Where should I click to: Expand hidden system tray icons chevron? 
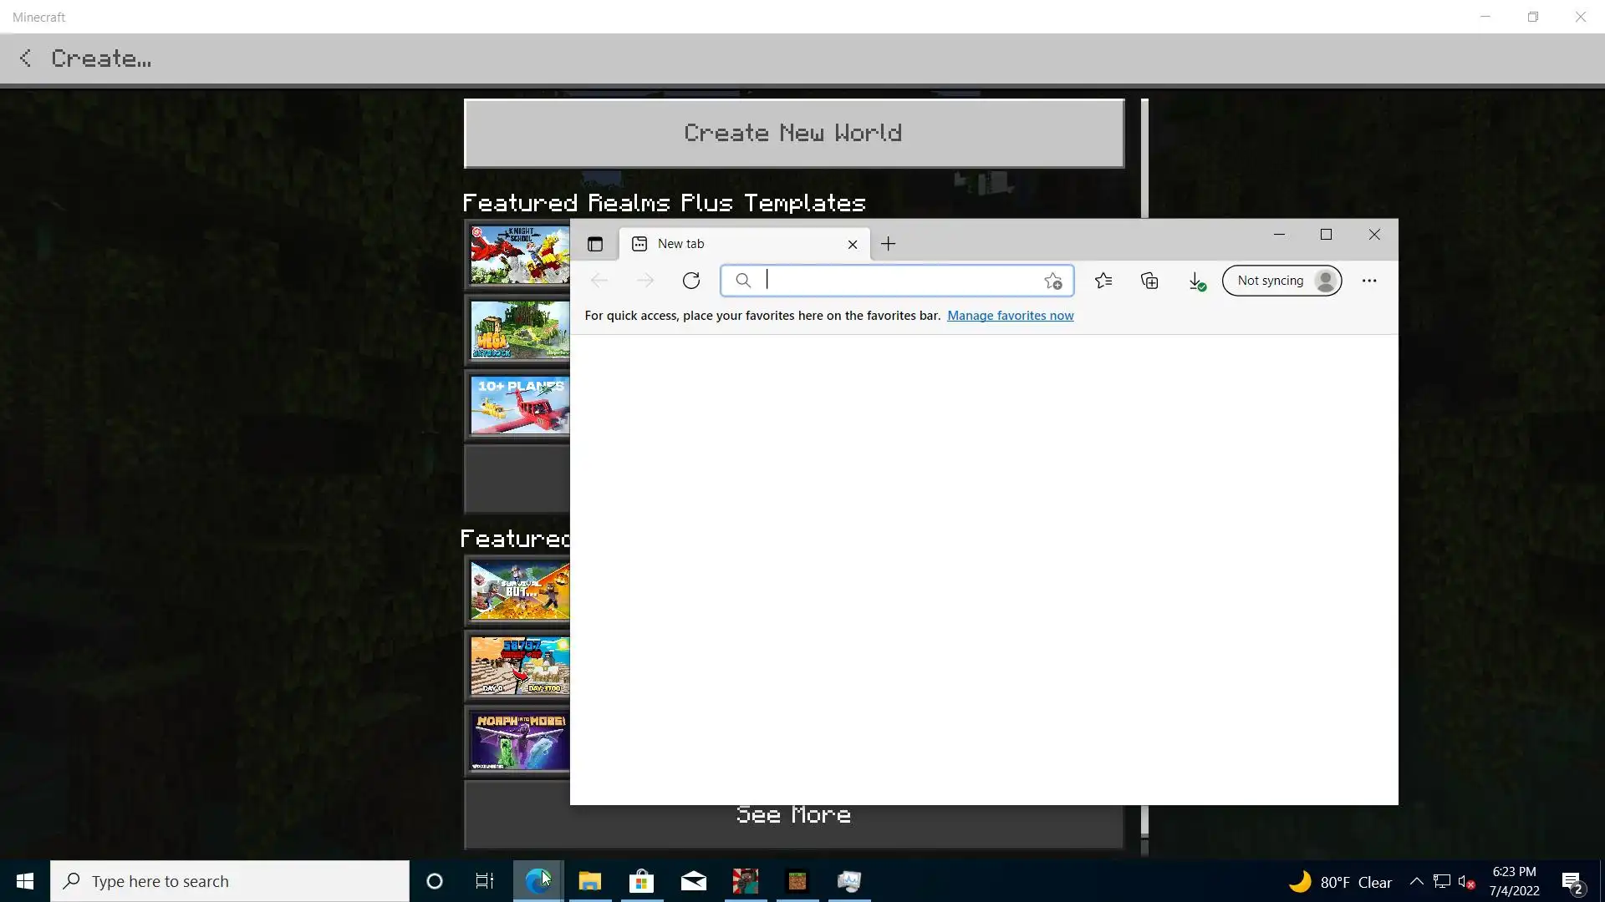[x=1416, y=881]
